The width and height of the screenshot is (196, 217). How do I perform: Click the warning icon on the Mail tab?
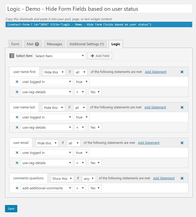[38, 44]
